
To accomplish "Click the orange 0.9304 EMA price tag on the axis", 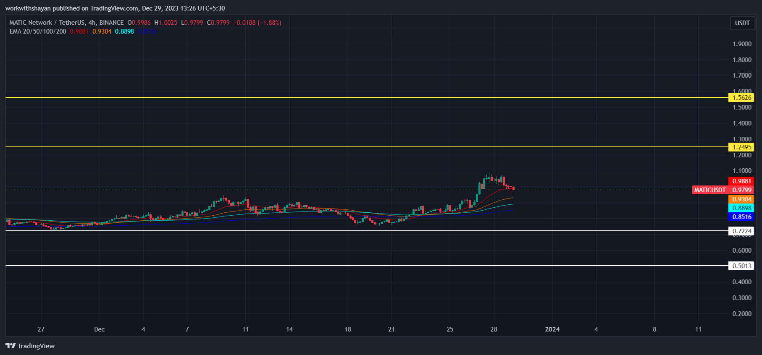I will point(741,199).
